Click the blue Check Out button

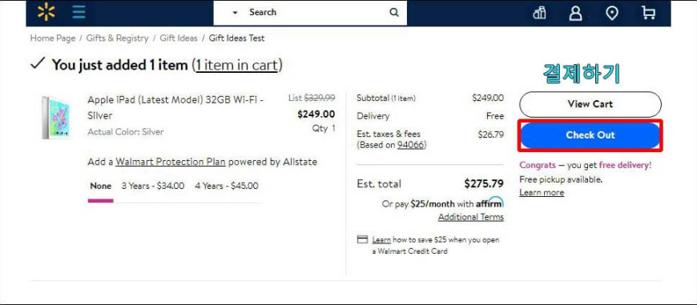point(590,135)
